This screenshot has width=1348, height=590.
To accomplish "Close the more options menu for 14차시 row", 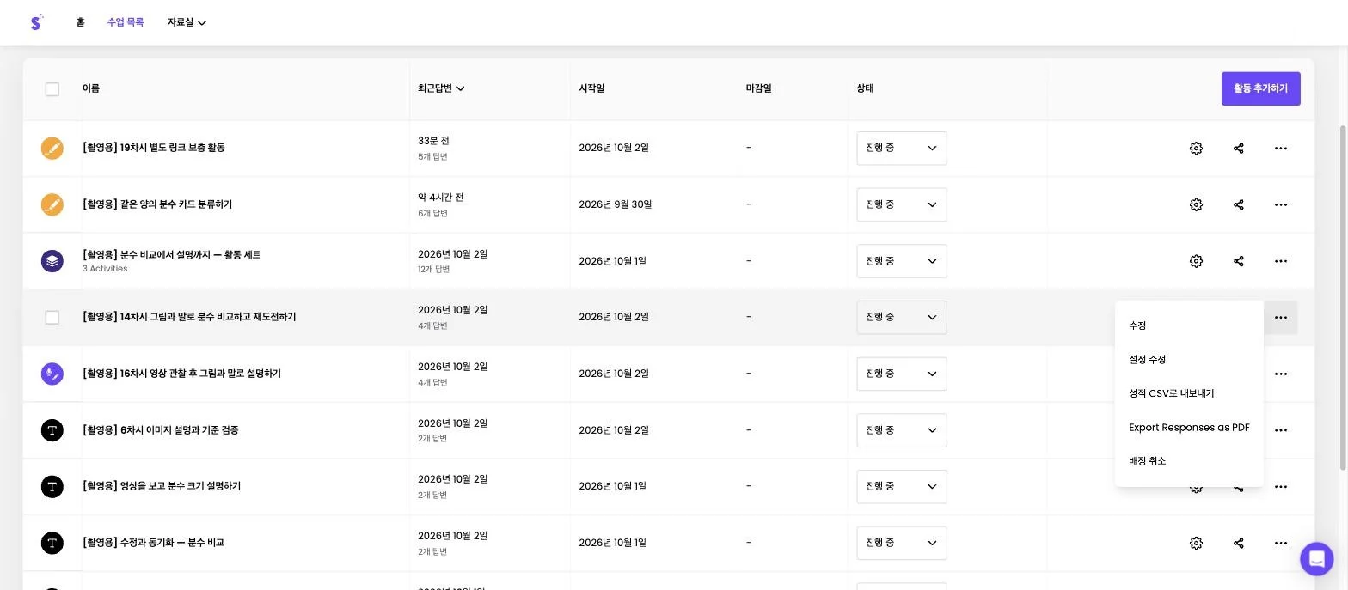I will pos(1280,318).
